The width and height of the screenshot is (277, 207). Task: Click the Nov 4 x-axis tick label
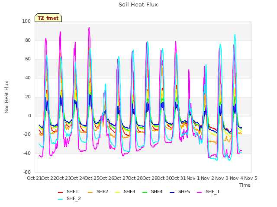tap(236, 178)
